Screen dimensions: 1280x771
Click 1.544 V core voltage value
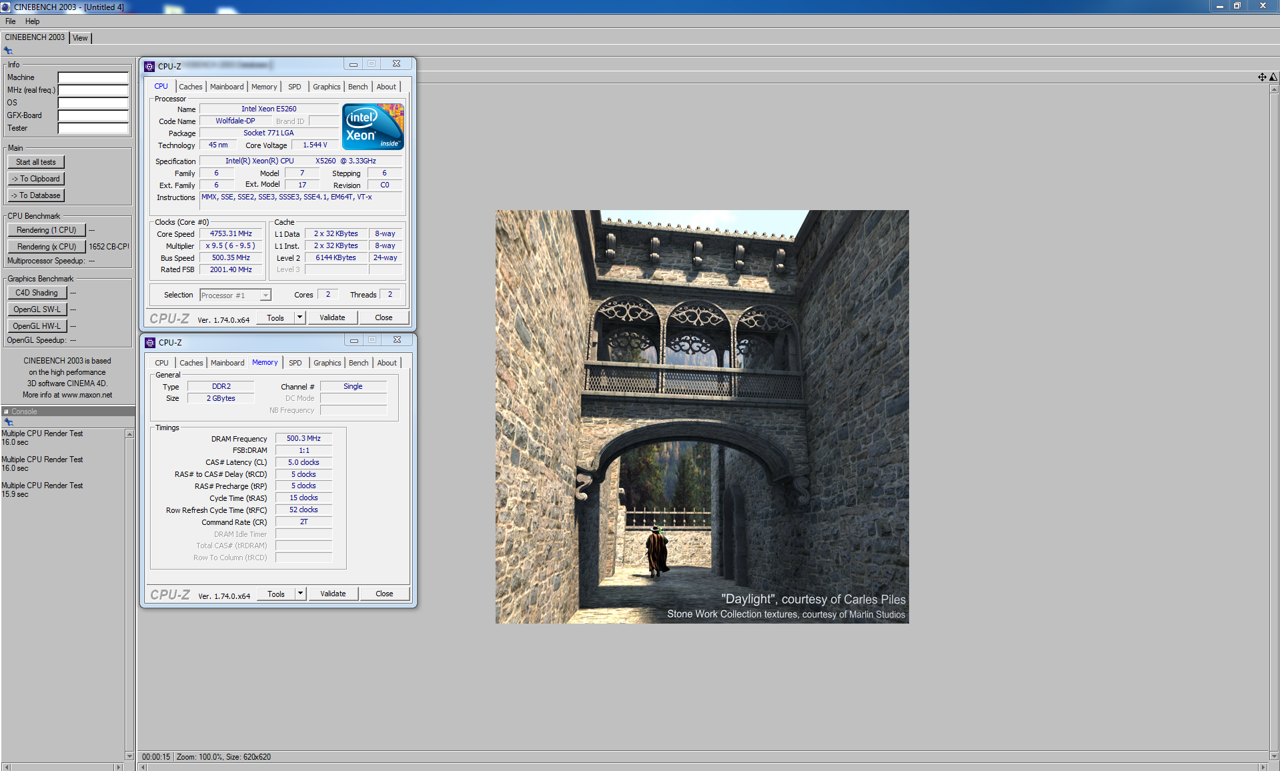pyautogui.click(x=315, y=145)
